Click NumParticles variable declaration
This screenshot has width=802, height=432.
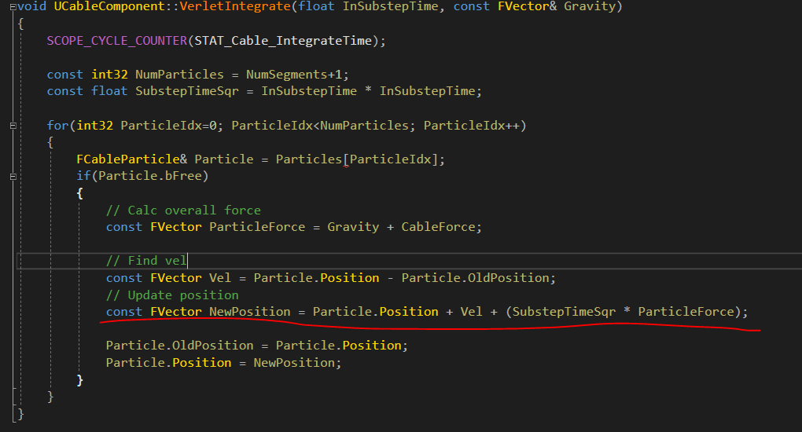[x=179, y=75]
